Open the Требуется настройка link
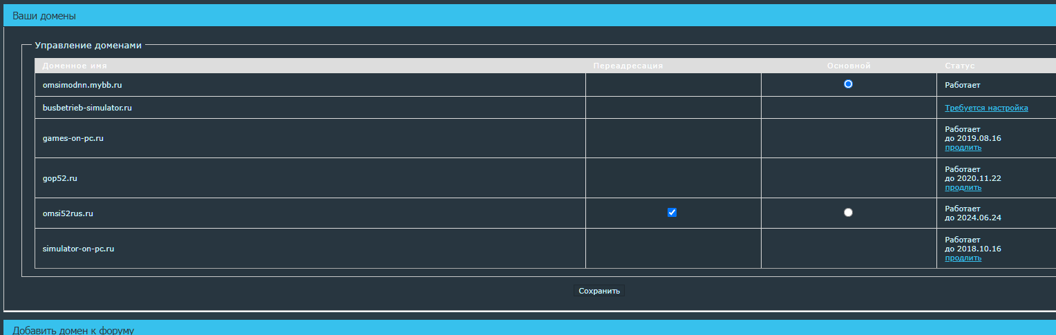 point(986,108)
